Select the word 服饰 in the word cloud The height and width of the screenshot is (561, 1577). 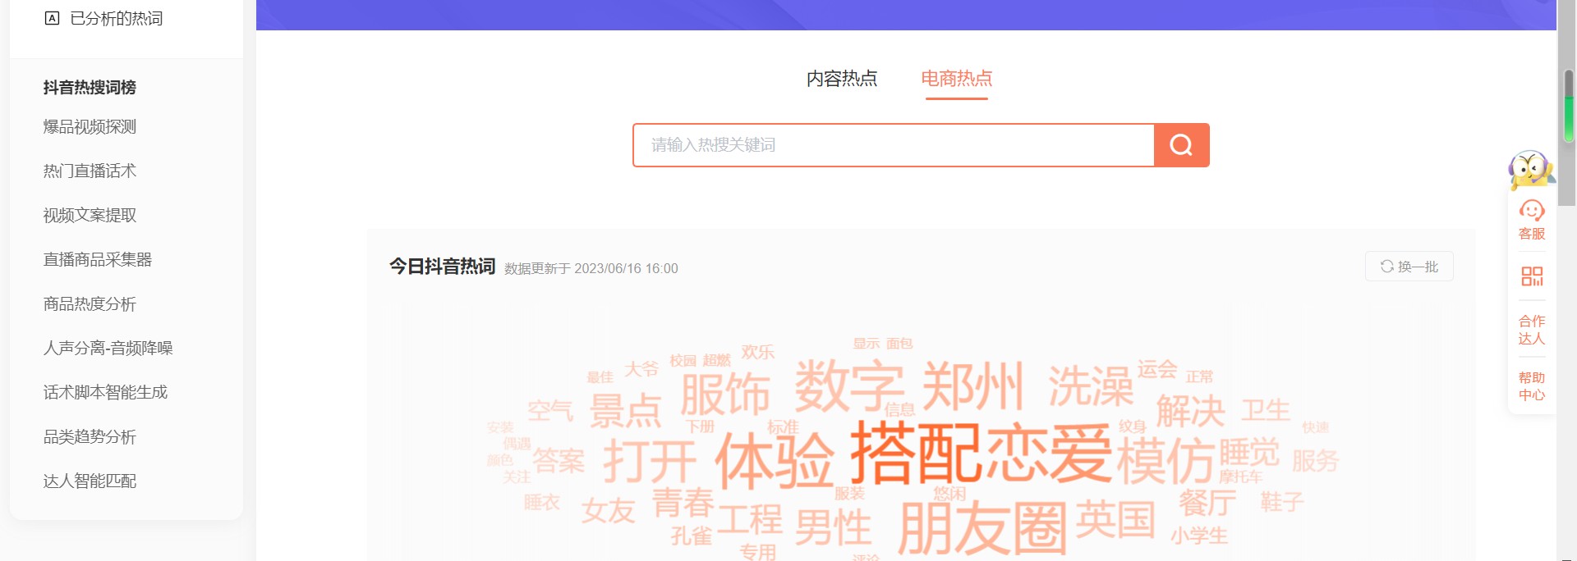pos(725,395)
